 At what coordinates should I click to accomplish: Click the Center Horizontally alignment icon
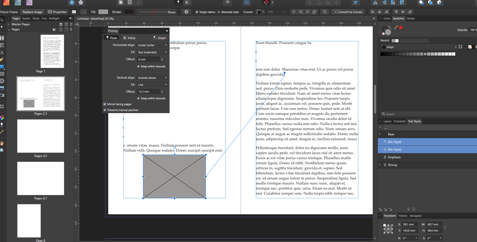[x=380, y=12]
